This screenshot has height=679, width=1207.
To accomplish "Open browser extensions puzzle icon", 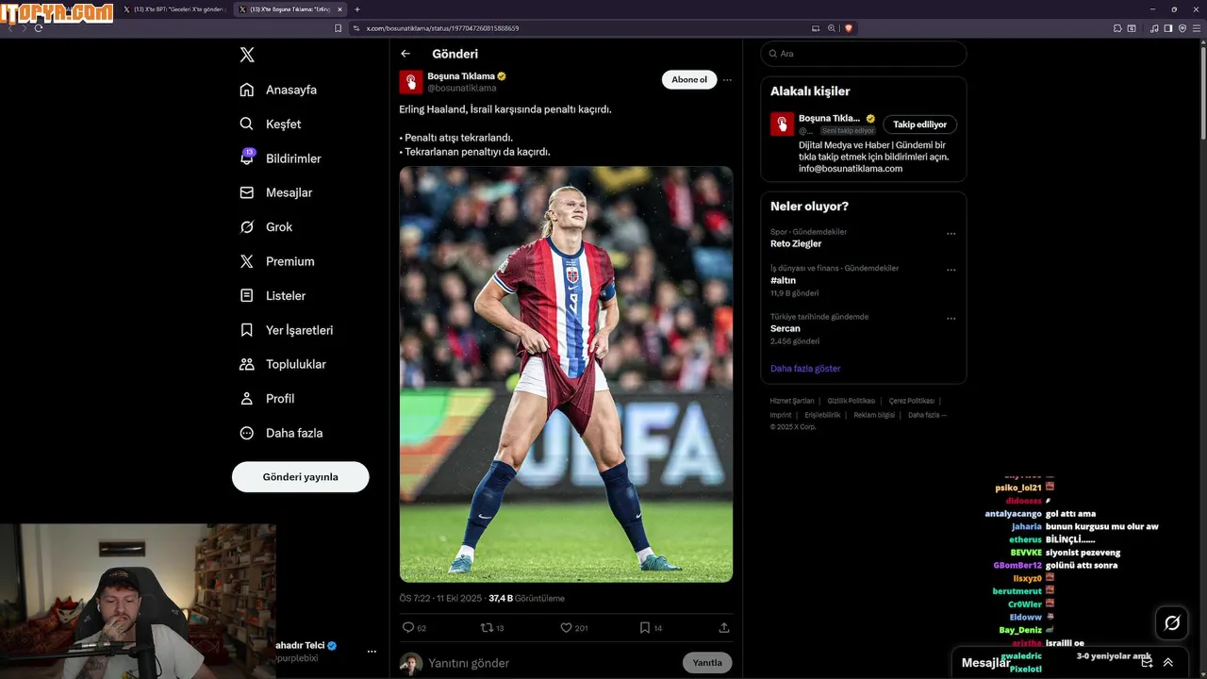I will [1117, 28].
